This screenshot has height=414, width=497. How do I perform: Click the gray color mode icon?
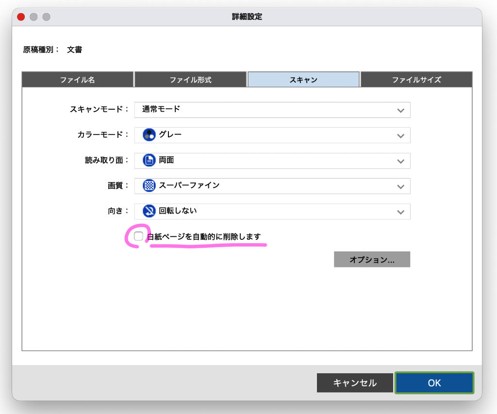149,135
